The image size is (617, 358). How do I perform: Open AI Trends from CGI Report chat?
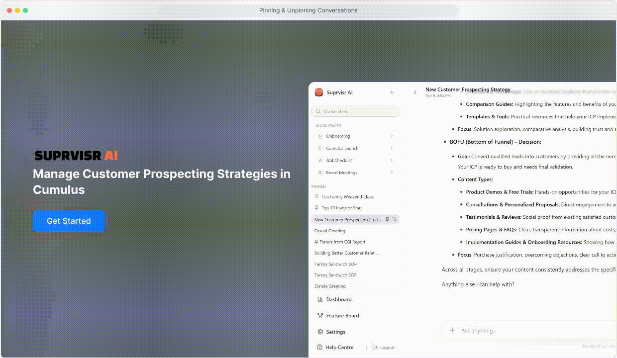[339, 242]
